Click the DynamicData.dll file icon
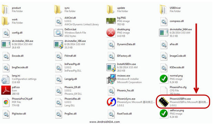 click(x=111, y=44)
